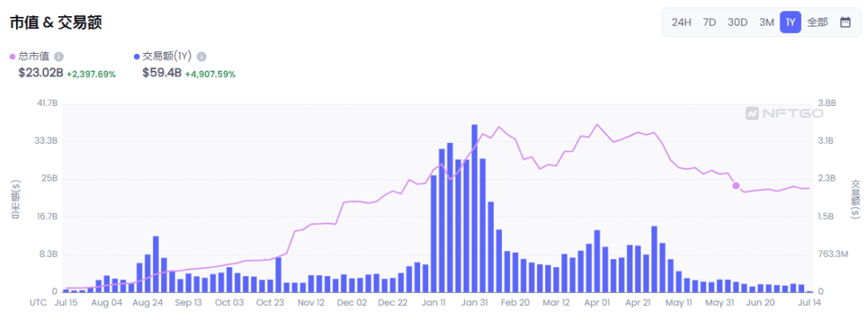Click the NFTGO watermark logo

coord(783,114)
